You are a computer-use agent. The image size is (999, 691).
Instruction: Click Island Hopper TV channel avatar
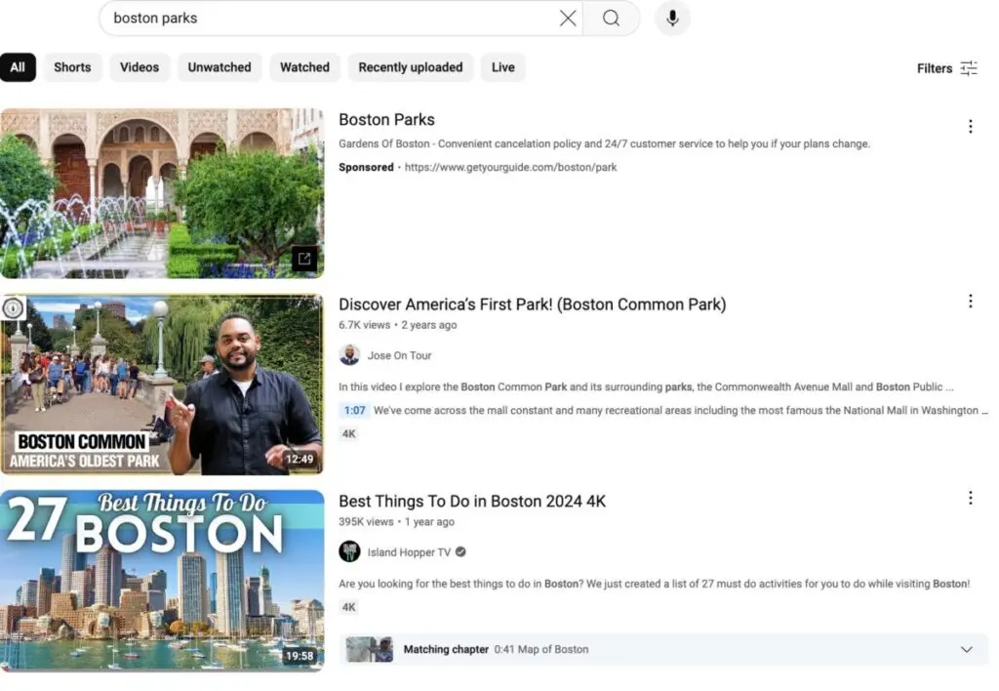tap(349, 552)
